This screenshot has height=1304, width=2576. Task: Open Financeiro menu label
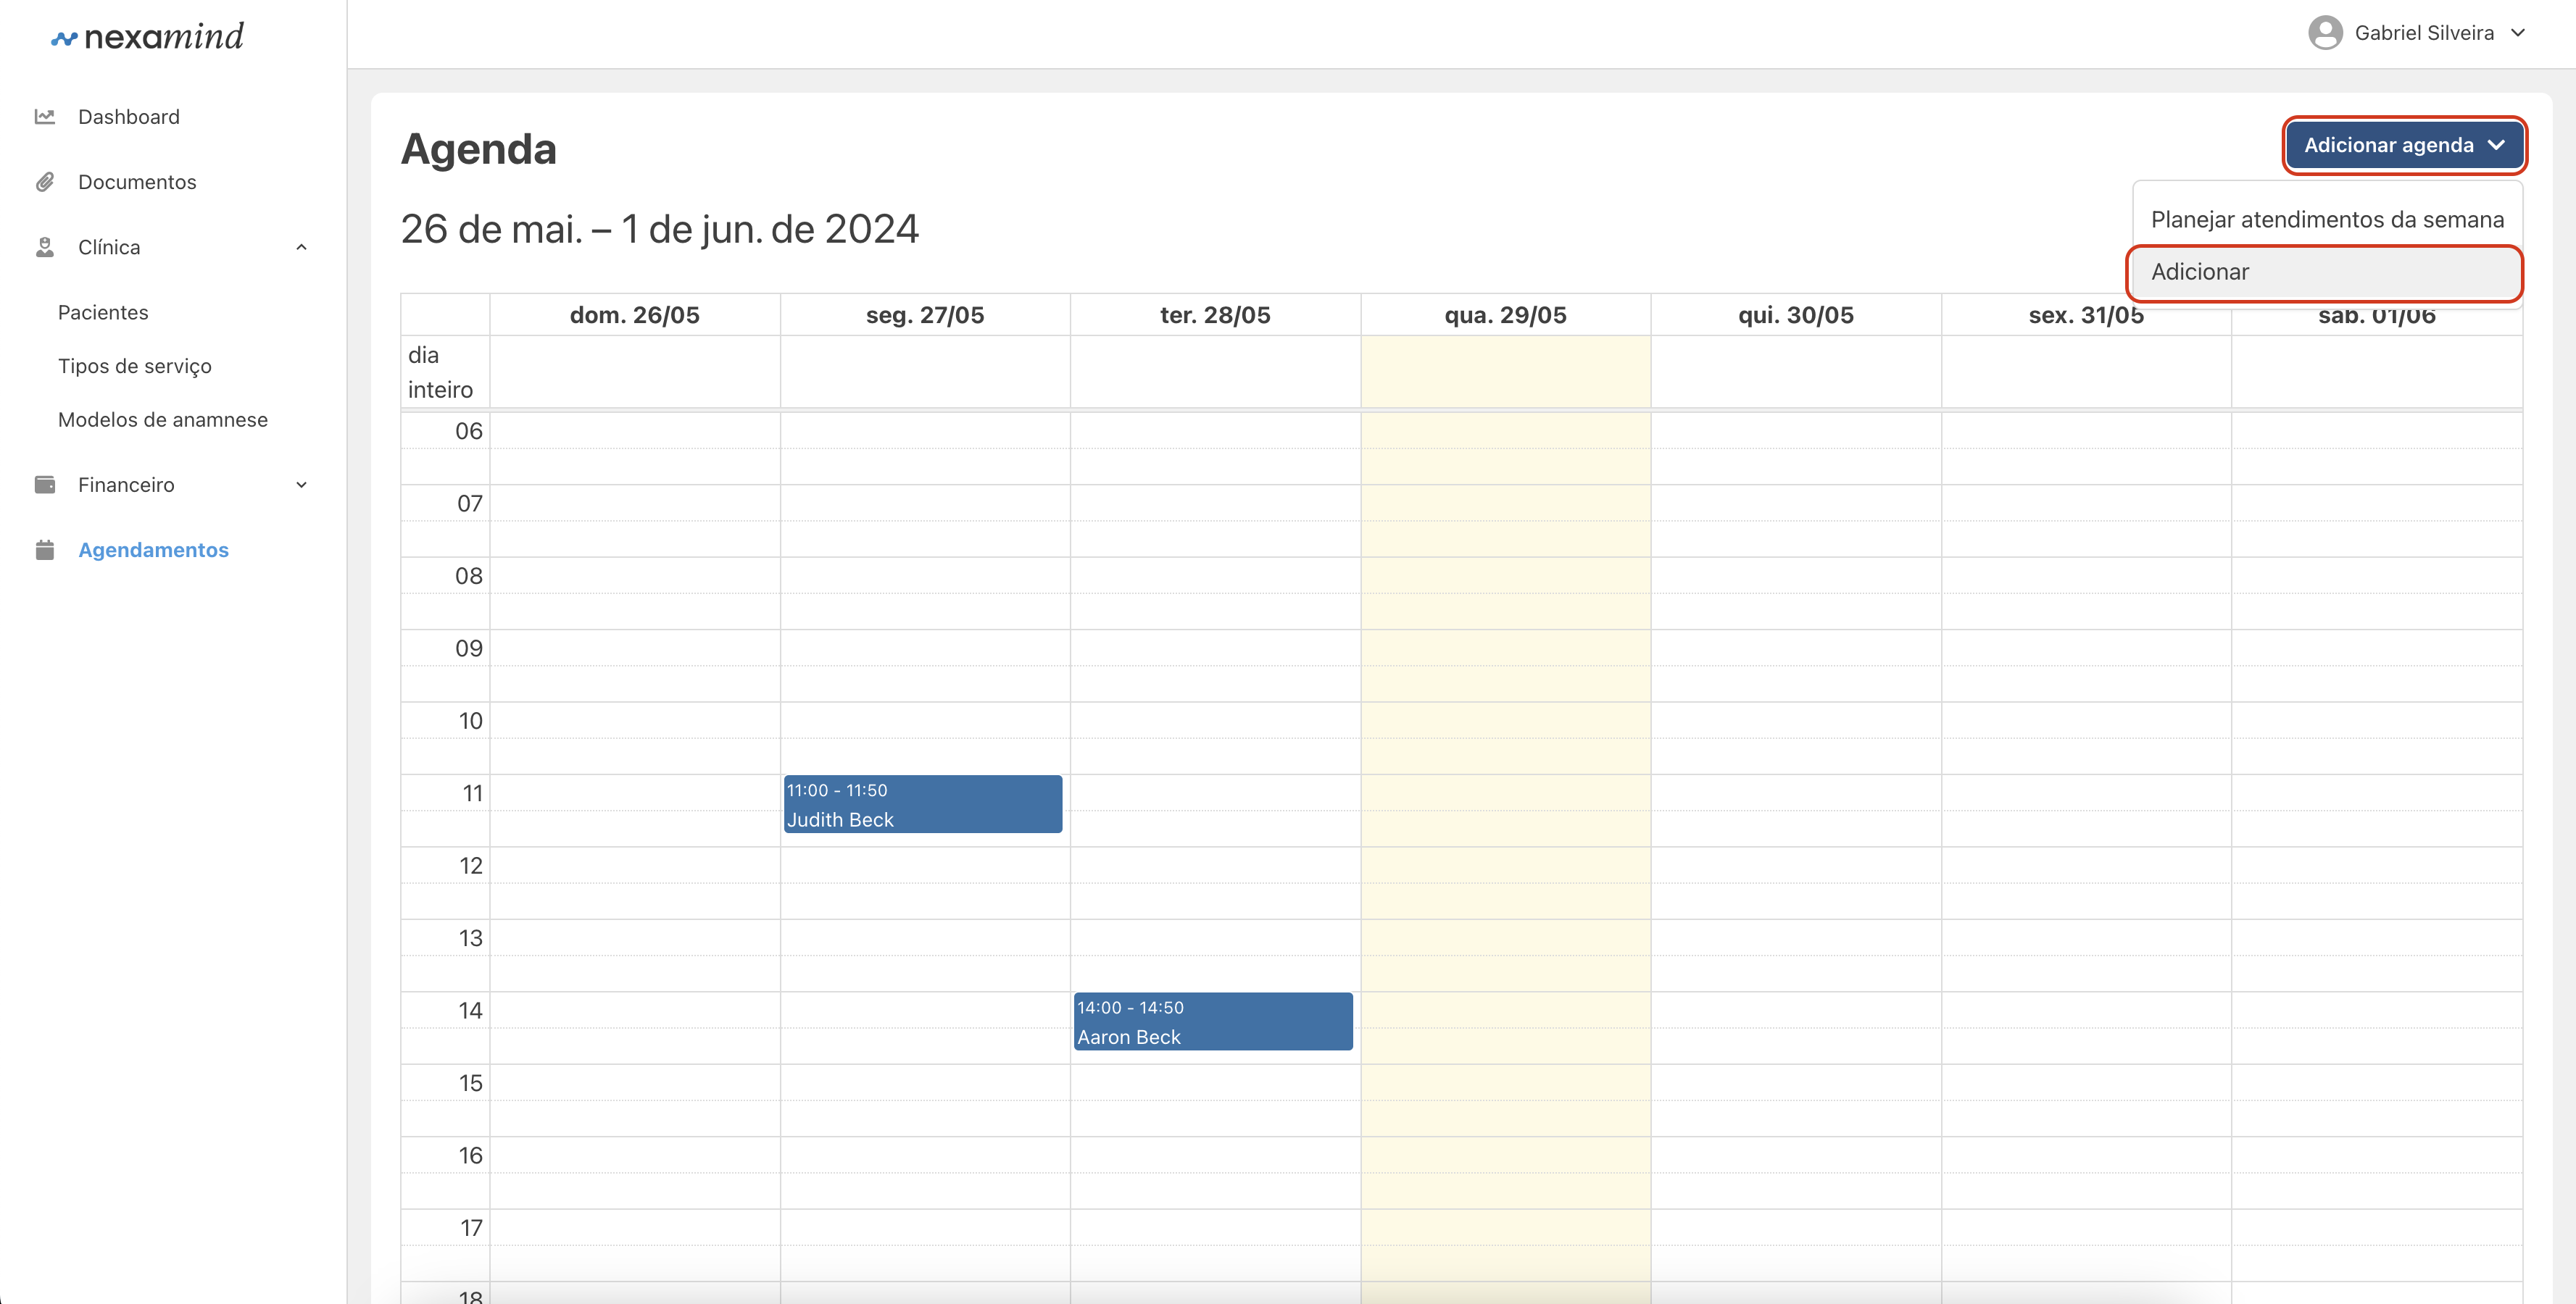point(126,485)
